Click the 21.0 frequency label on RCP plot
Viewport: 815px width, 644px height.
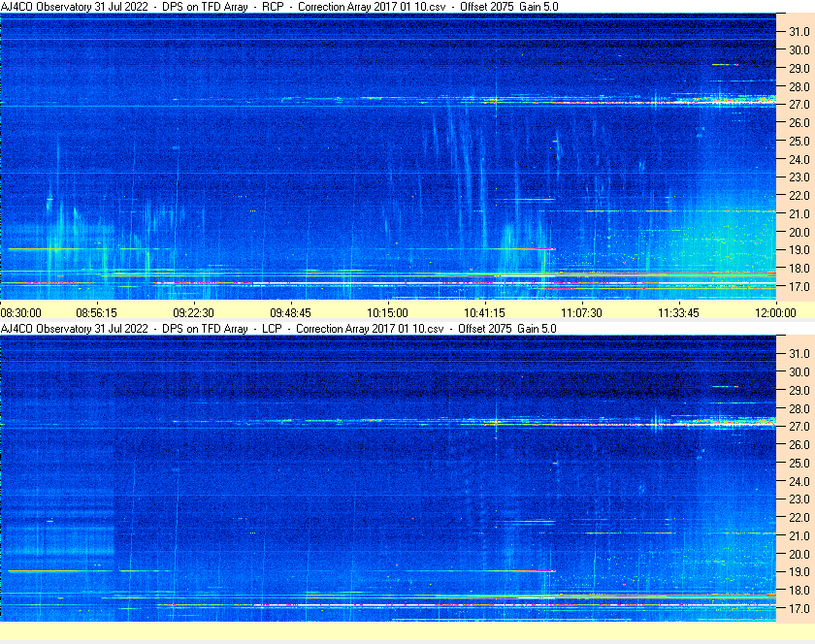point(799,213)
